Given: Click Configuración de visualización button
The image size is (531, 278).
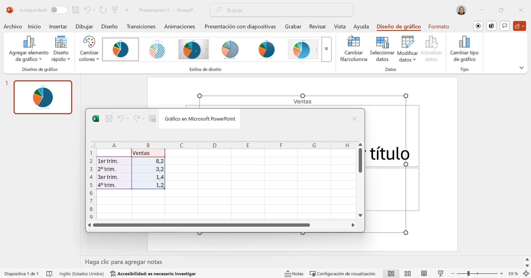Looking at the screenshot, I should 343,274.
